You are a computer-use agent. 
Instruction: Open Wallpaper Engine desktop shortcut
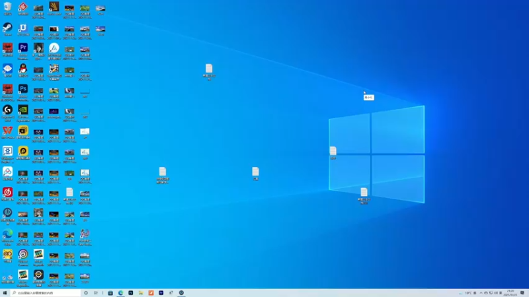[x=7, y=154]
